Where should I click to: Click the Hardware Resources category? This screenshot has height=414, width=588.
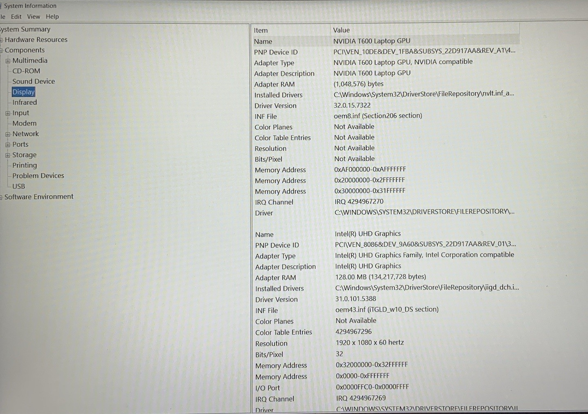[x=36, y=40]
